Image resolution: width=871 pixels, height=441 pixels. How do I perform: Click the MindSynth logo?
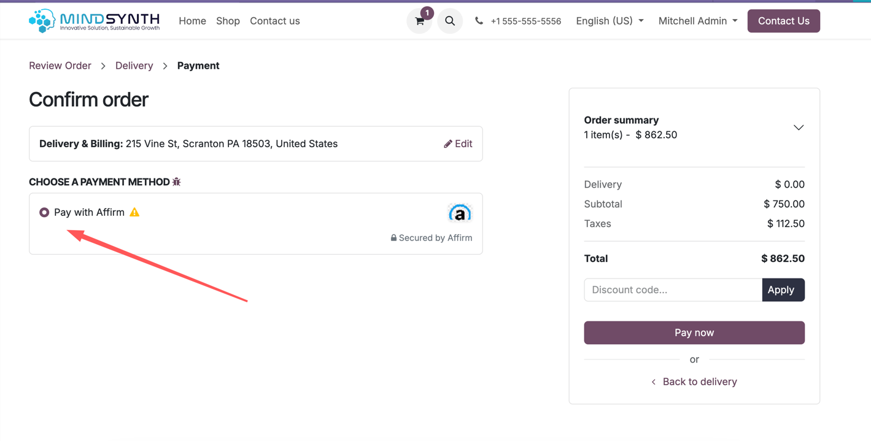pos(95,21)
